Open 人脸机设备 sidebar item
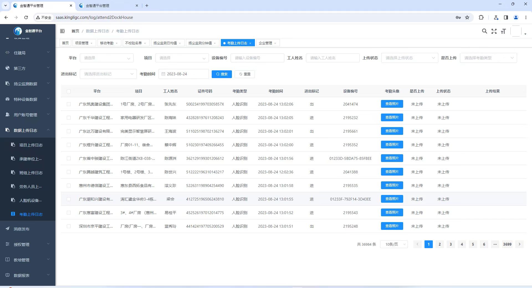Screen dimensions: 532x288 [x=28, y=200]
